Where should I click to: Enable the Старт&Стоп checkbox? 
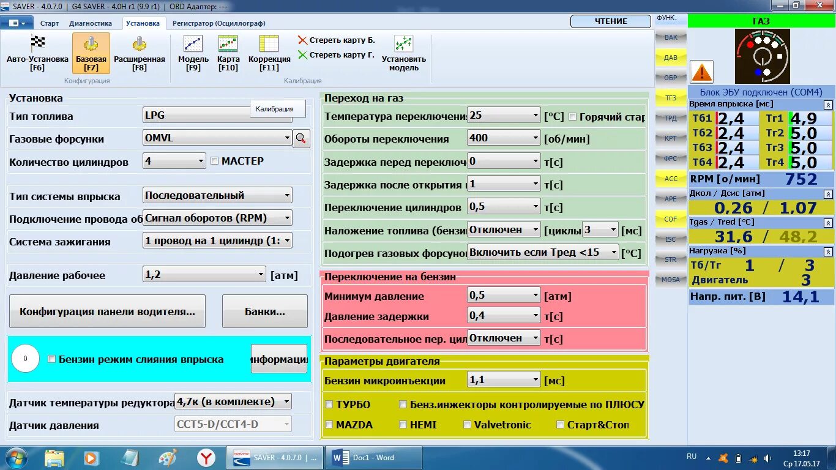pos(561,425)
